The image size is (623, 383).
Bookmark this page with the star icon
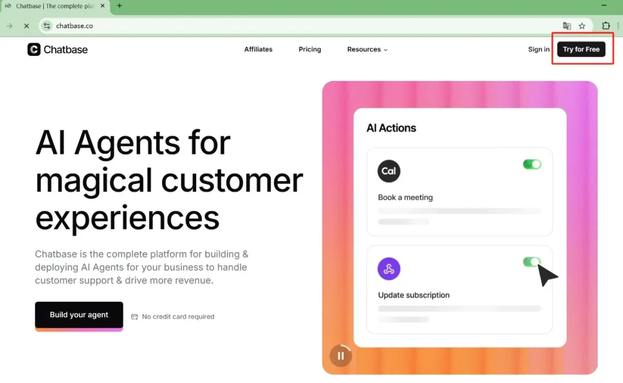click(582, 26)
